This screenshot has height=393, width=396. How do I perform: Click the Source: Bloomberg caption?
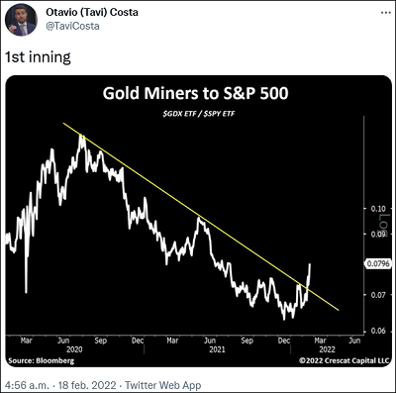click(x=42, y=360)
